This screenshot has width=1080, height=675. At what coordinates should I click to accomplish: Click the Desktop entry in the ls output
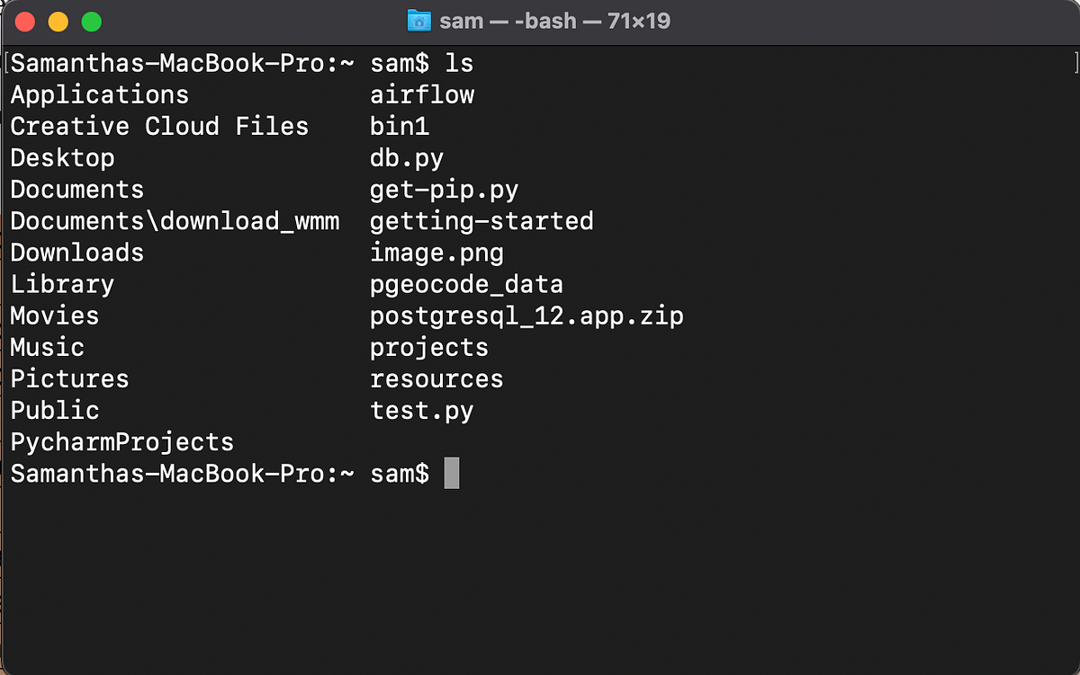[62, 158]
